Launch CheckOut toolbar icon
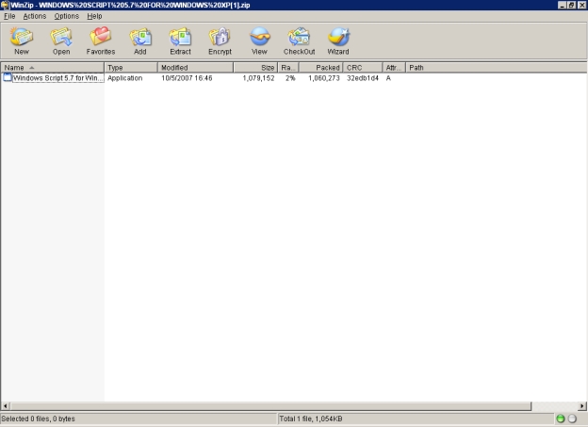Viewport: 588px width, 427px height. click(x=300, y=41)
